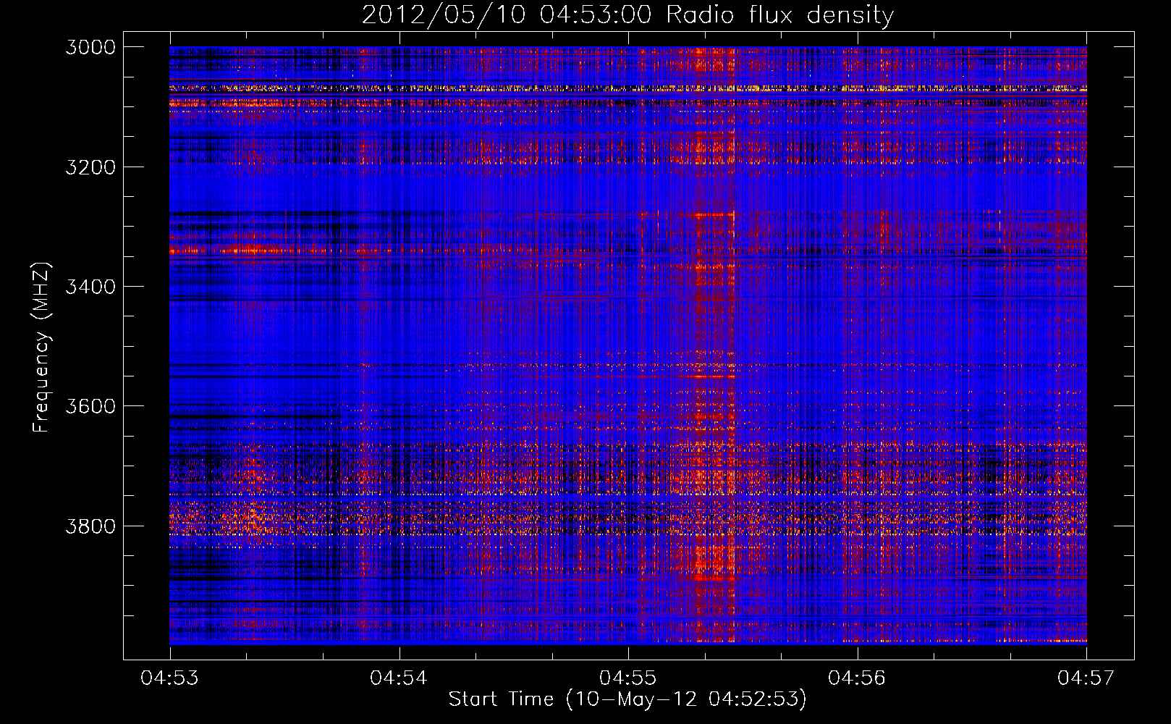Select the 3000 frequency tick label
This screenshot has height=724, width=1171.
point(90,47)
